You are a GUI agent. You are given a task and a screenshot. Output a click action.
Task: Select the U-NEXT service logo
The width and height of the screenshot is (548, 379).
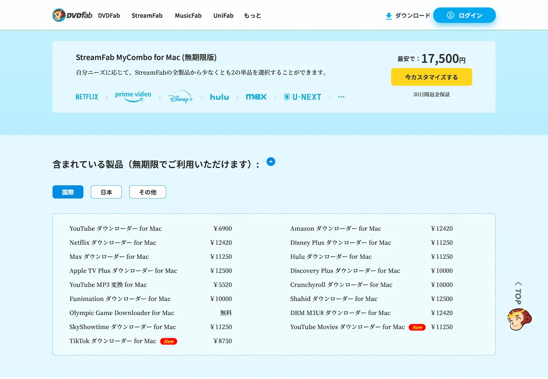pyautogui.click(x=302, y=97)
